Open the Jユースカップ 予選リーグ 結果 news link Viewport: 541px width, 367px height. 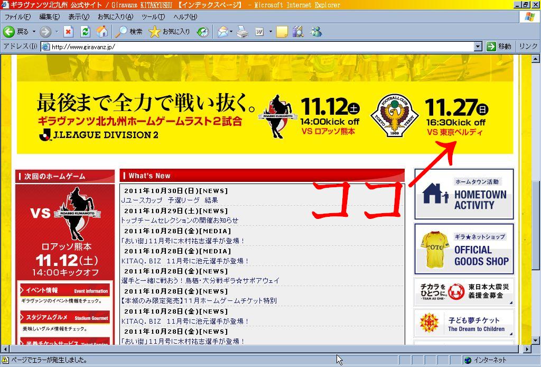170,200
